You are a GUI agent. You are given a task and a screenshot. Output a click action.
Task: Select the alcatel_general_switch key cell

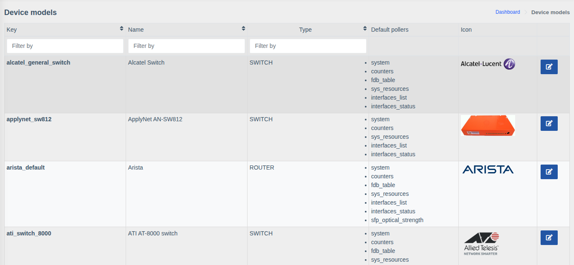point(38,62)
